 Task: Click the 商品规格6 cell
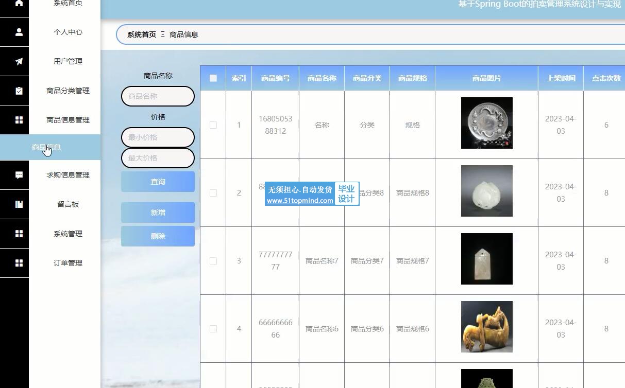tap(413, 329)
